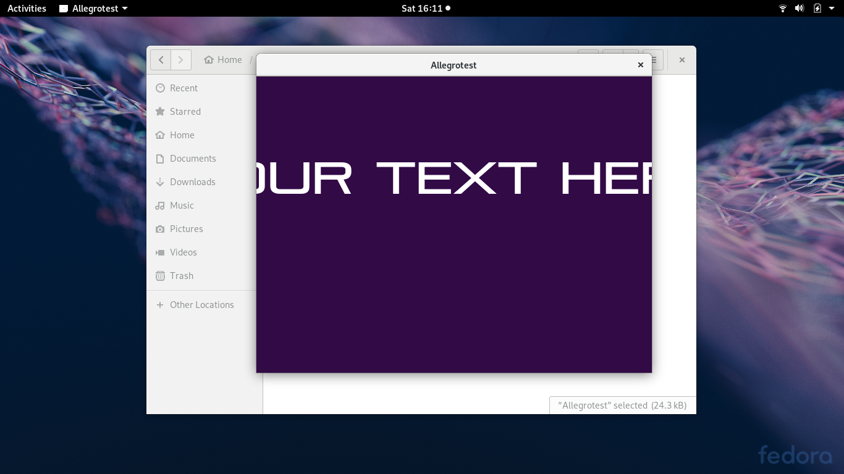Screen dimensions: 844x474
Task: Open the Trash in the sidebar
Action: click(x=181, y=276)
